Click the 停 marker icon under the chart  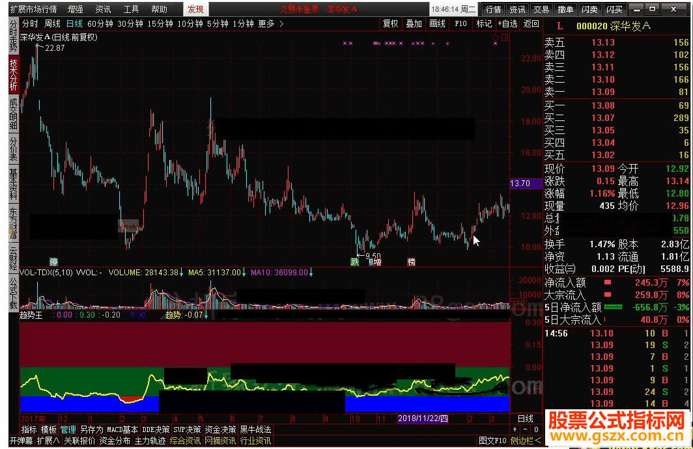pyautogui.click(x=53, y=262)
